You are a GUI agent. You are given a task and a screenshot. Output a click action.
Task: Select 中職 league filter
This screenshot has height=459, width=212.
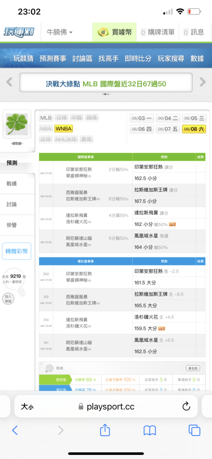click(x=77, y=118)
